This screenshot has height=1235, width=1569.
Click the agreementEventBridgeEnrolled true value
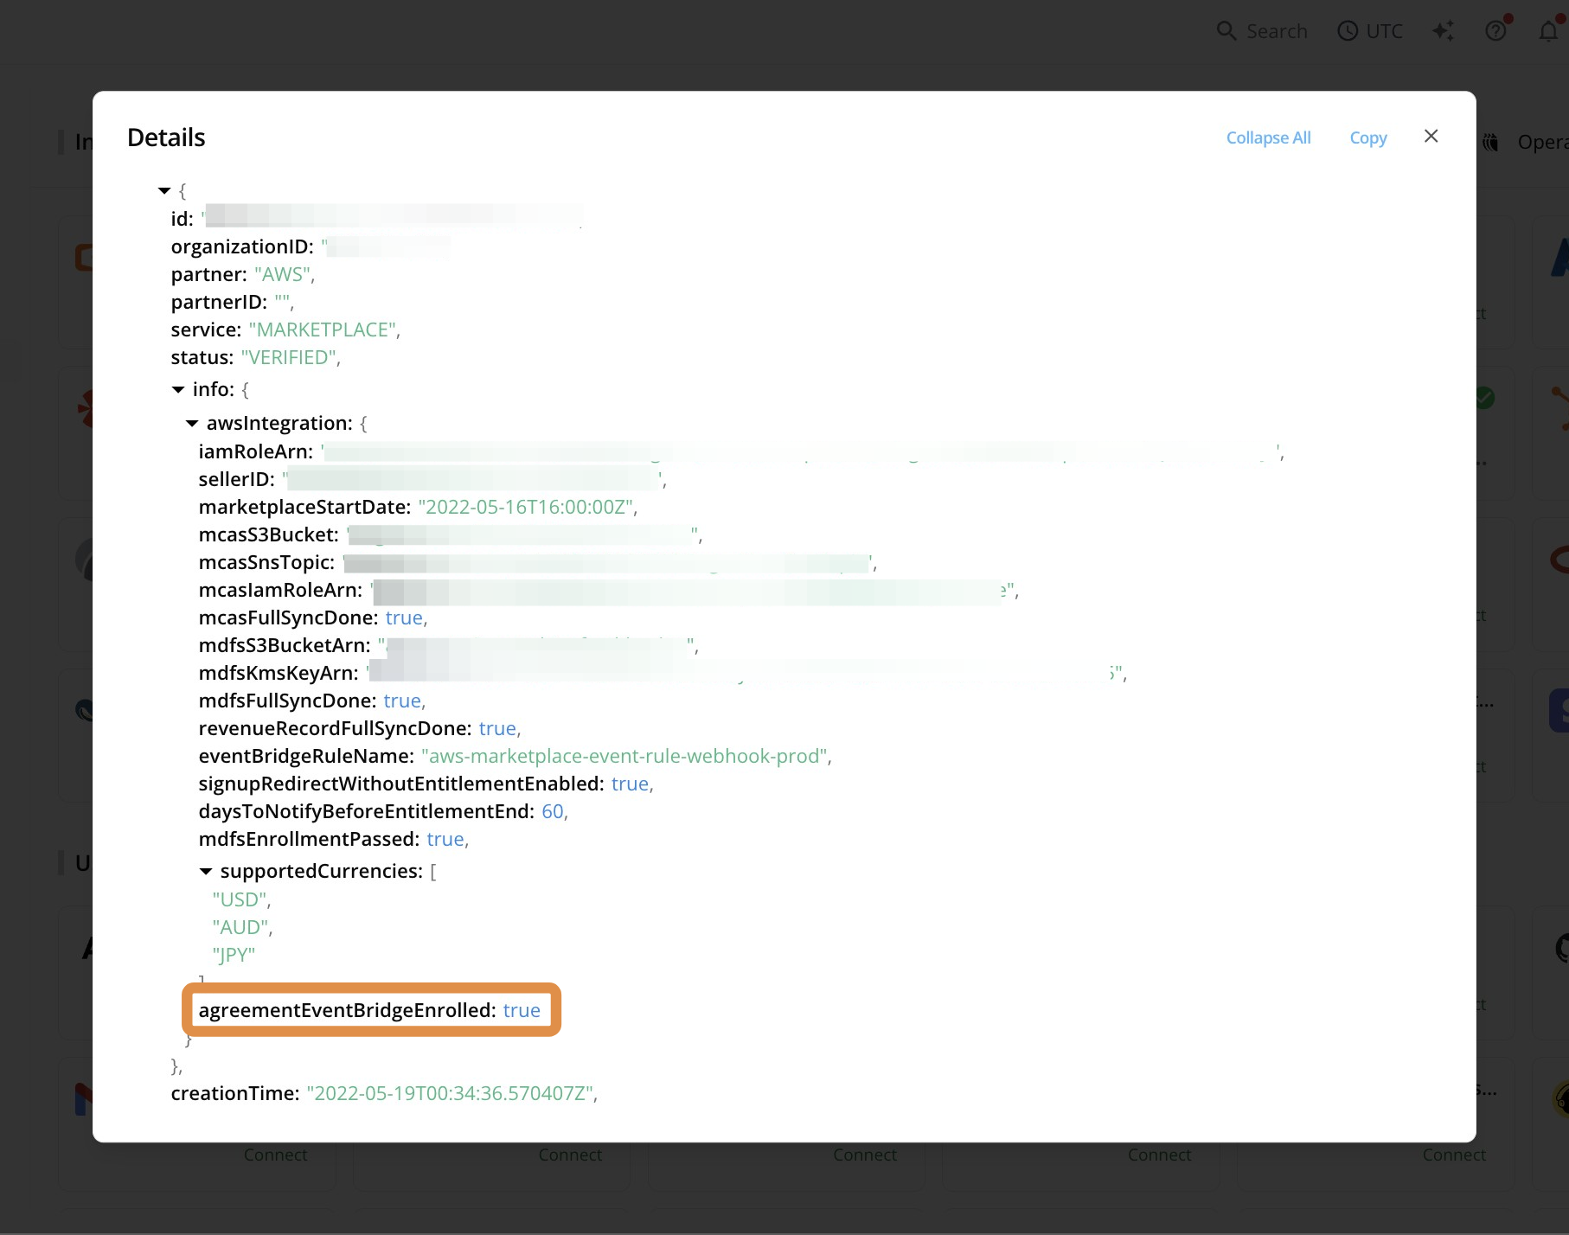click(x=522, y=1011)
